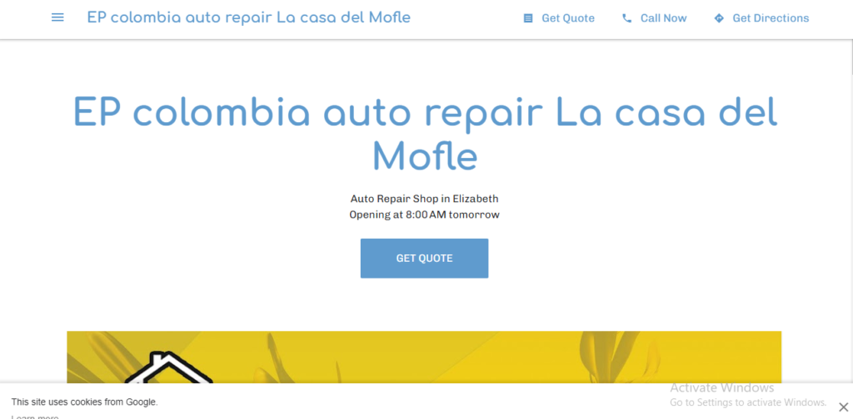The width and height of the screenshot is (853, 419).
Task: Click the cookies from Google notice text
Action: tap(84, 402)
